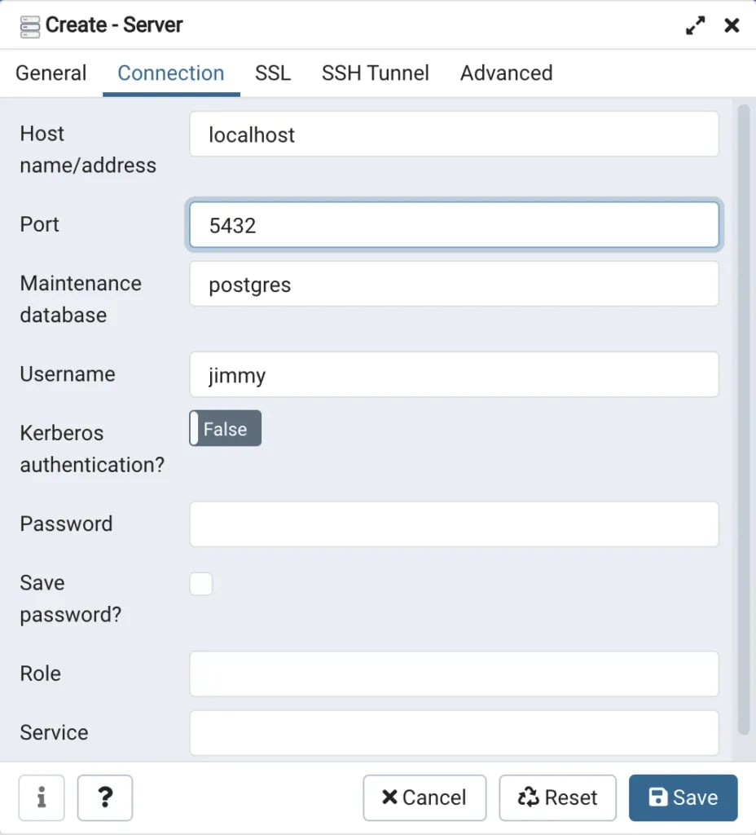
Task: Select the Connection tab
Action: (x=171, y=73)
